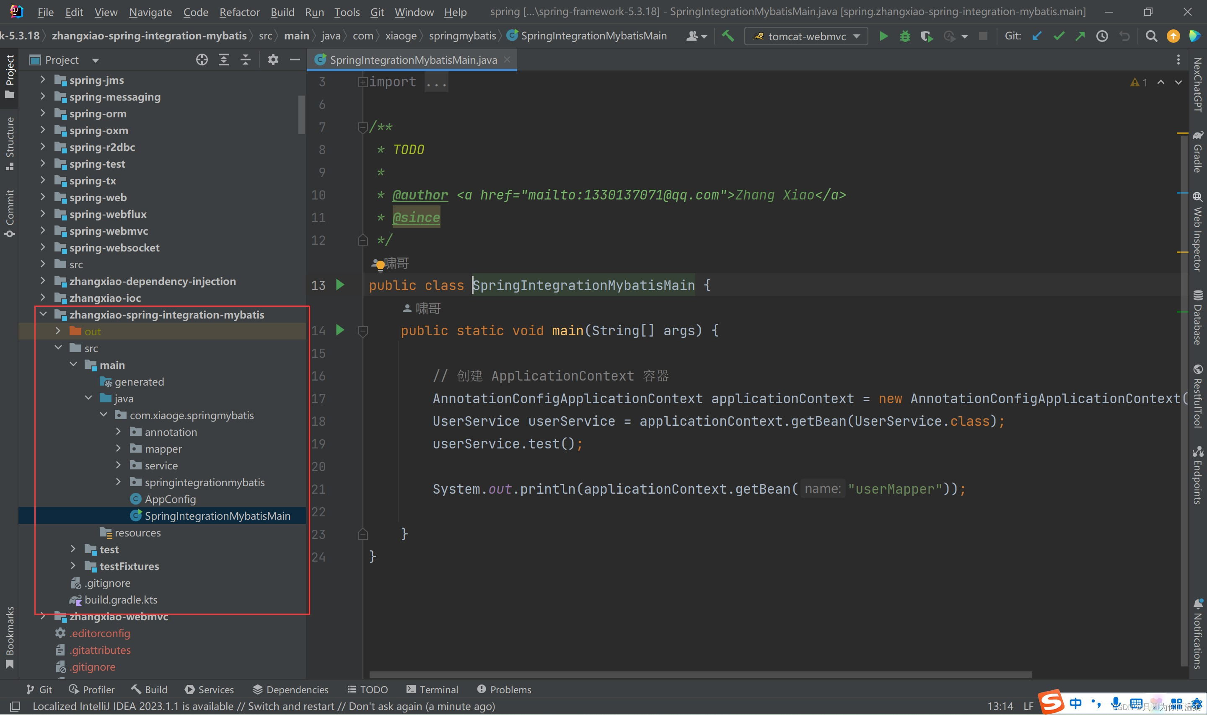Screen dimensions: 1207x715
Task: Toggle the Endpoints tool window
Action: point(1197,475)
